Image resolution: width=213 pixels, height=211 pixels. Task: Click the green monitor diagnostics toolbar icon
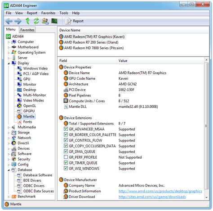coord(54,21)
